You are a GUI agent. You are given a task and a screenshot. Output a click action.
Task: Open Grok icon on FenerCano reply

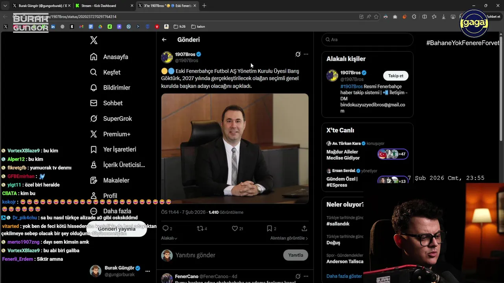[x=298, y=276]
